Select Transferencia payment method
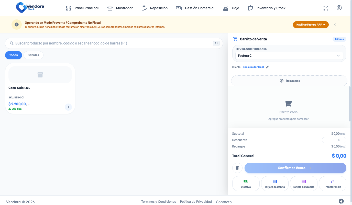 pyautogui.click(x=333, y=184)
